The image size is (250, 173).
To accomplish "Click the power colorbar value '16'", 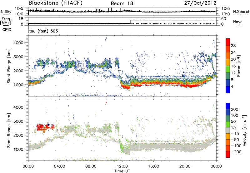I will coord(233,66).
